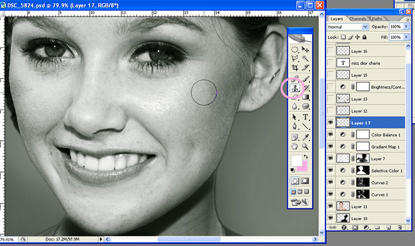Expand the Opacity slider arrow

click(407, 27)
